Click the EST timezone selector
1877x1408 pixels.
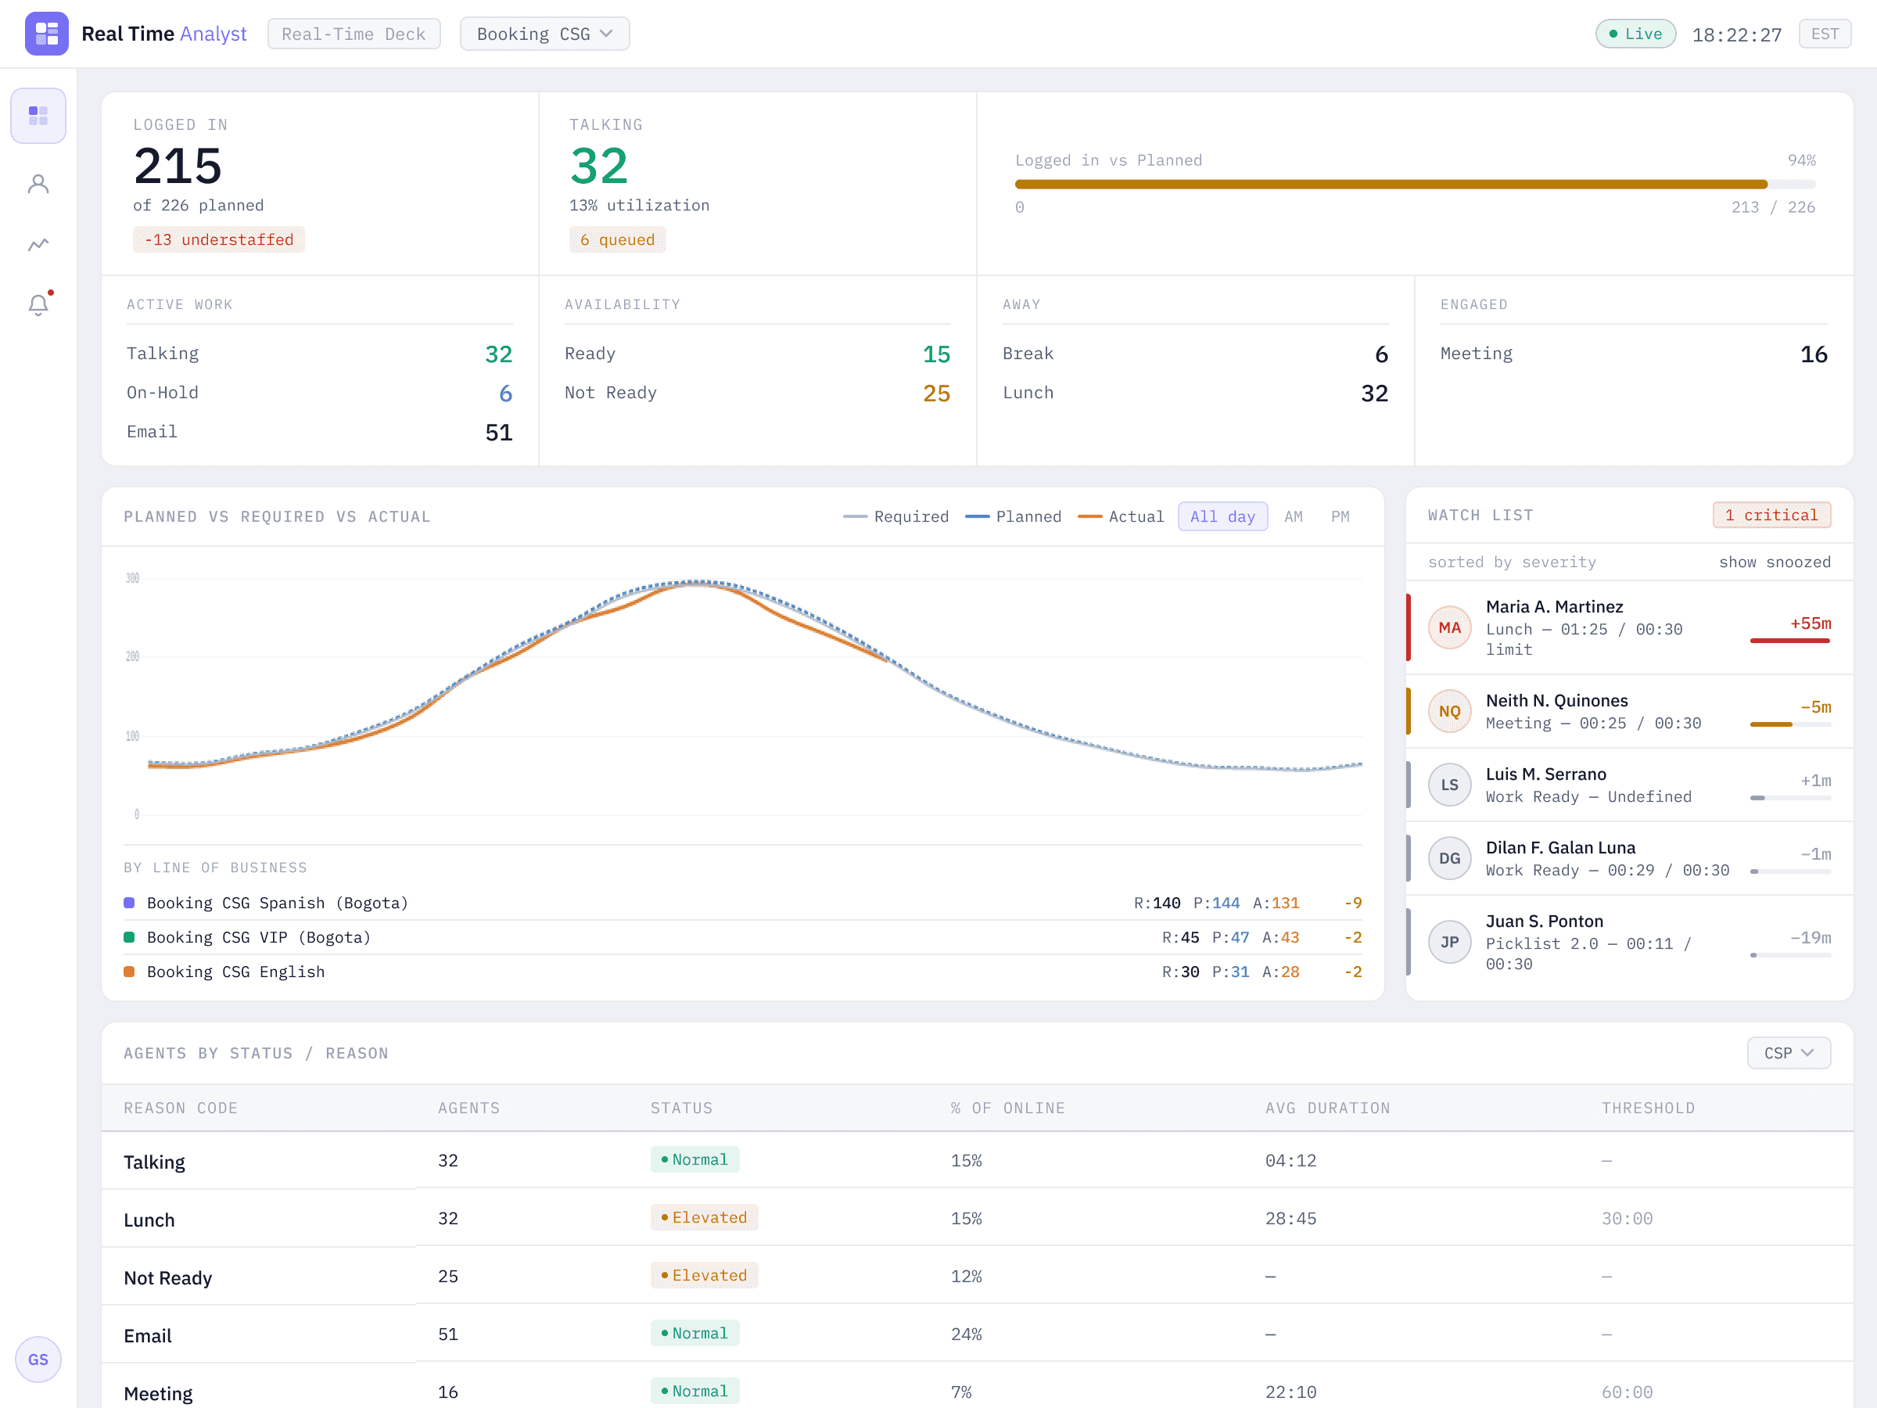click(x=1825, y=34)
